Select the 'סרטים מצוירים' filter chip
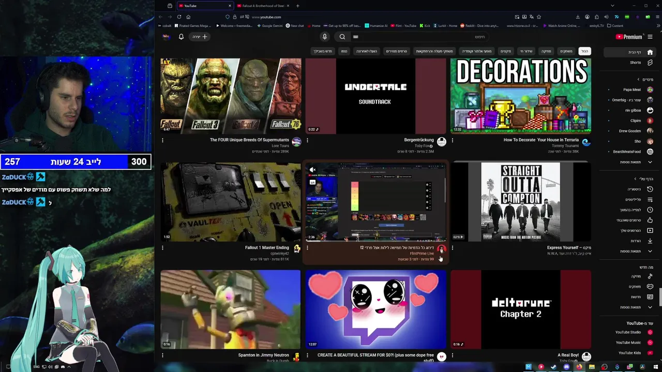Image resolution: width=662 pixels, height=372 pixels. click(x=397, y=51)
